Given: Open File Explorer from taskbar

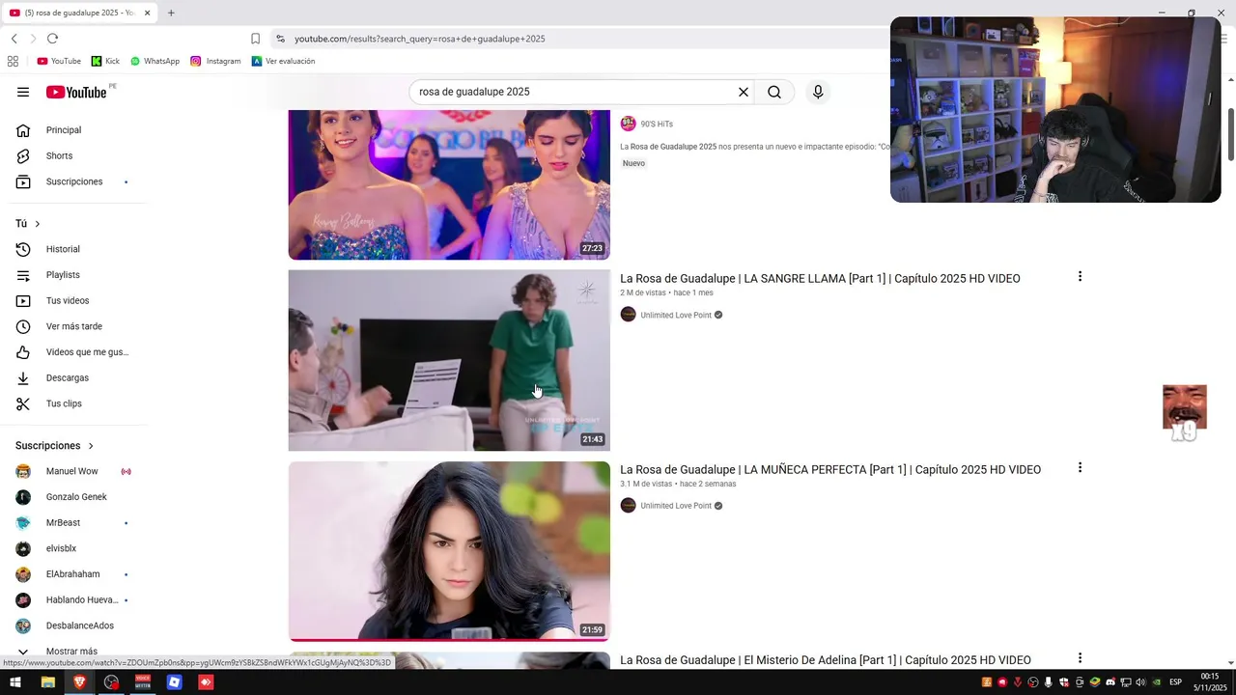Looking at the screenshot, I should tap(47, 682).
